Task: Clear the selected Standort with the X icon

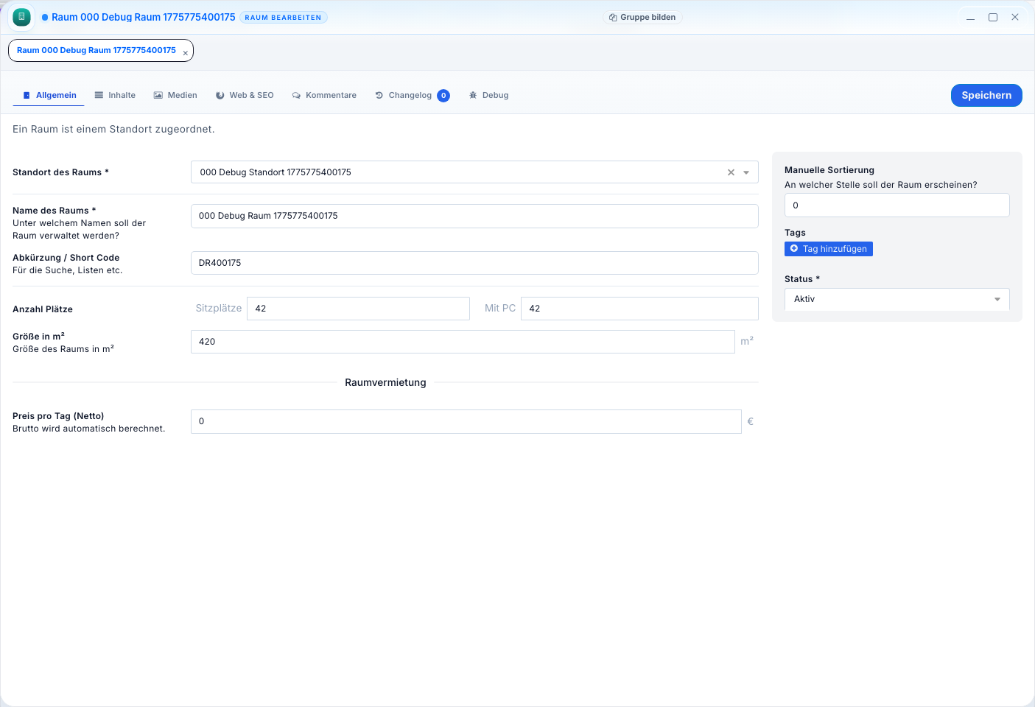Action: coord(731,172)
